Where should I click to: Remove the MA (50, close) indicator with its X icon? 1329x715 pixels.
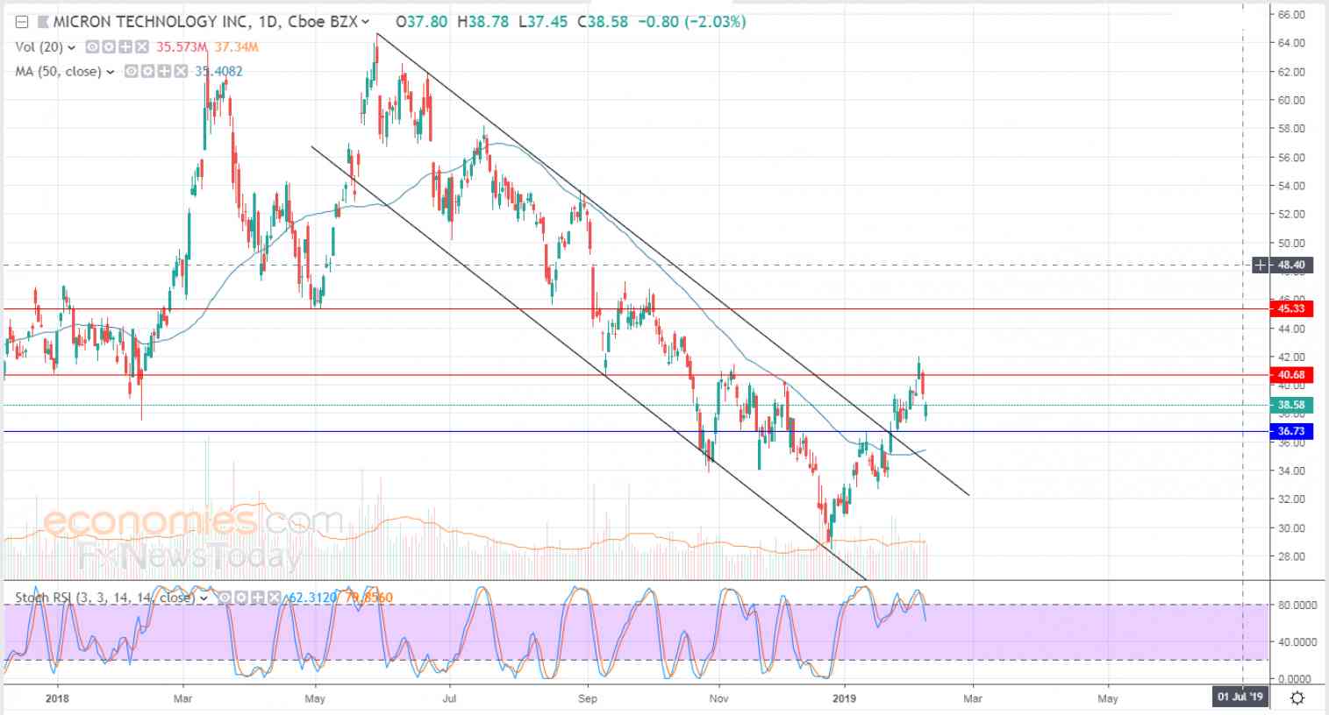tap(181, 72)
